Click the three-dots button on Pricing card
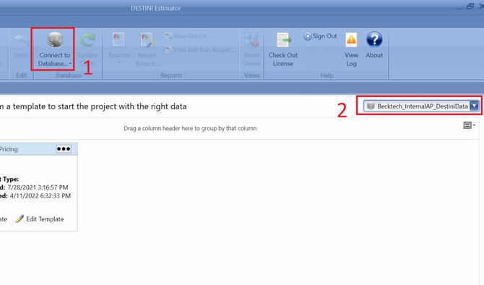This screenshot has height=285, width=484. click(x=64, y=149)
